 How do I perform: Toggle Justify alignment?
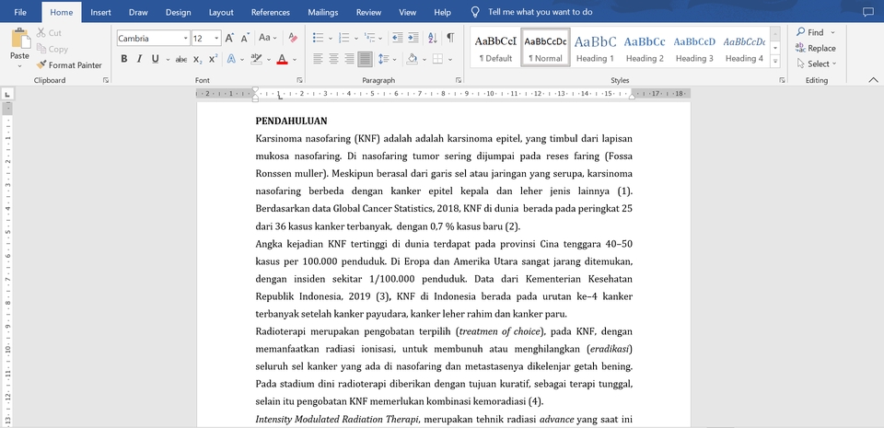pyautogui.click(x=365, y=59)
